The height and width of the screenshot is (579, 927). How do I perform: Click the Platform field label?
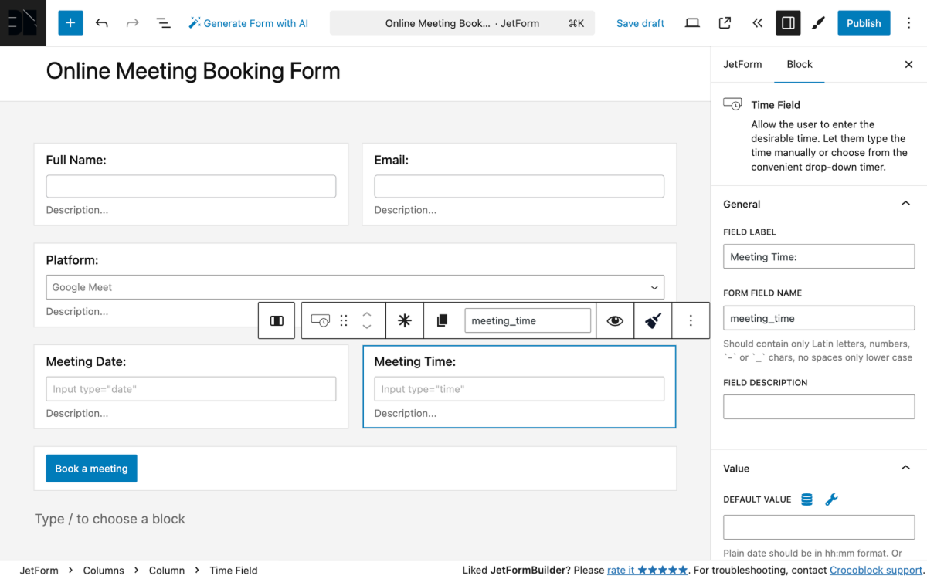pyautogui.click(x=73, y=260)
